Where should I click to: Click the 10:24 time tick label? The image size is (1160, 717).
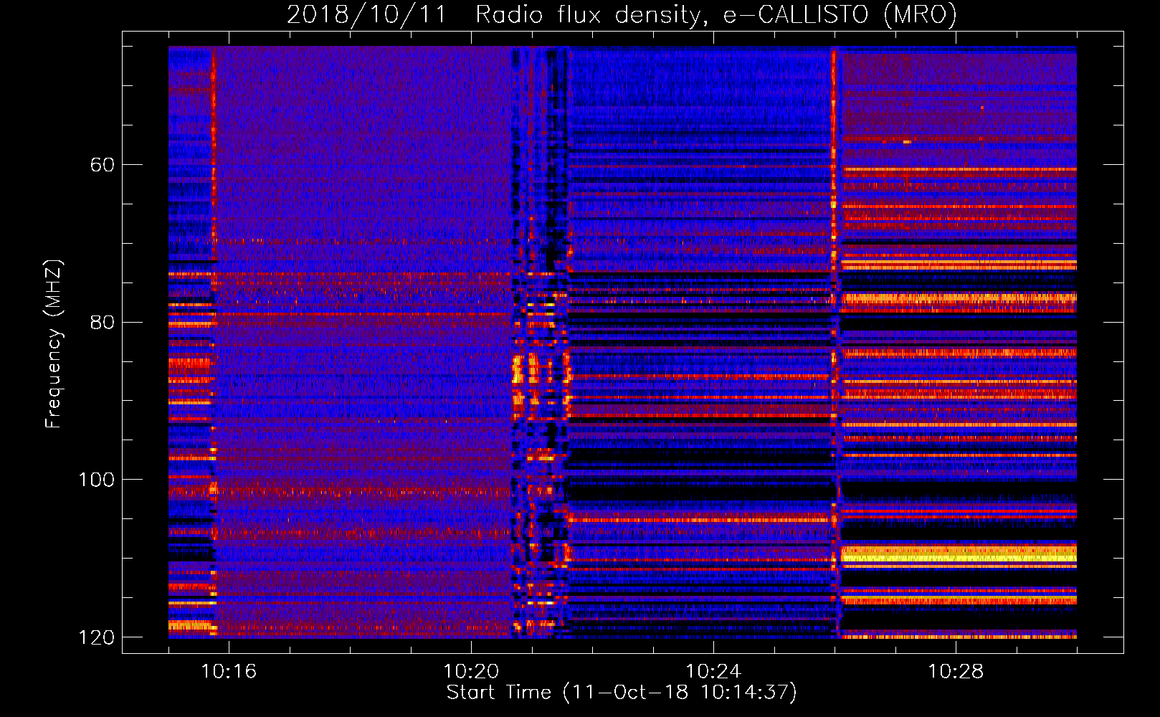tap(713, 671)
